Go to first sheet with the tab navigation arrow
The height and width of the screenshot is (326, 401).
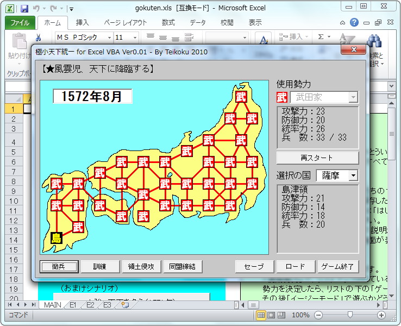tap(10, 305)
